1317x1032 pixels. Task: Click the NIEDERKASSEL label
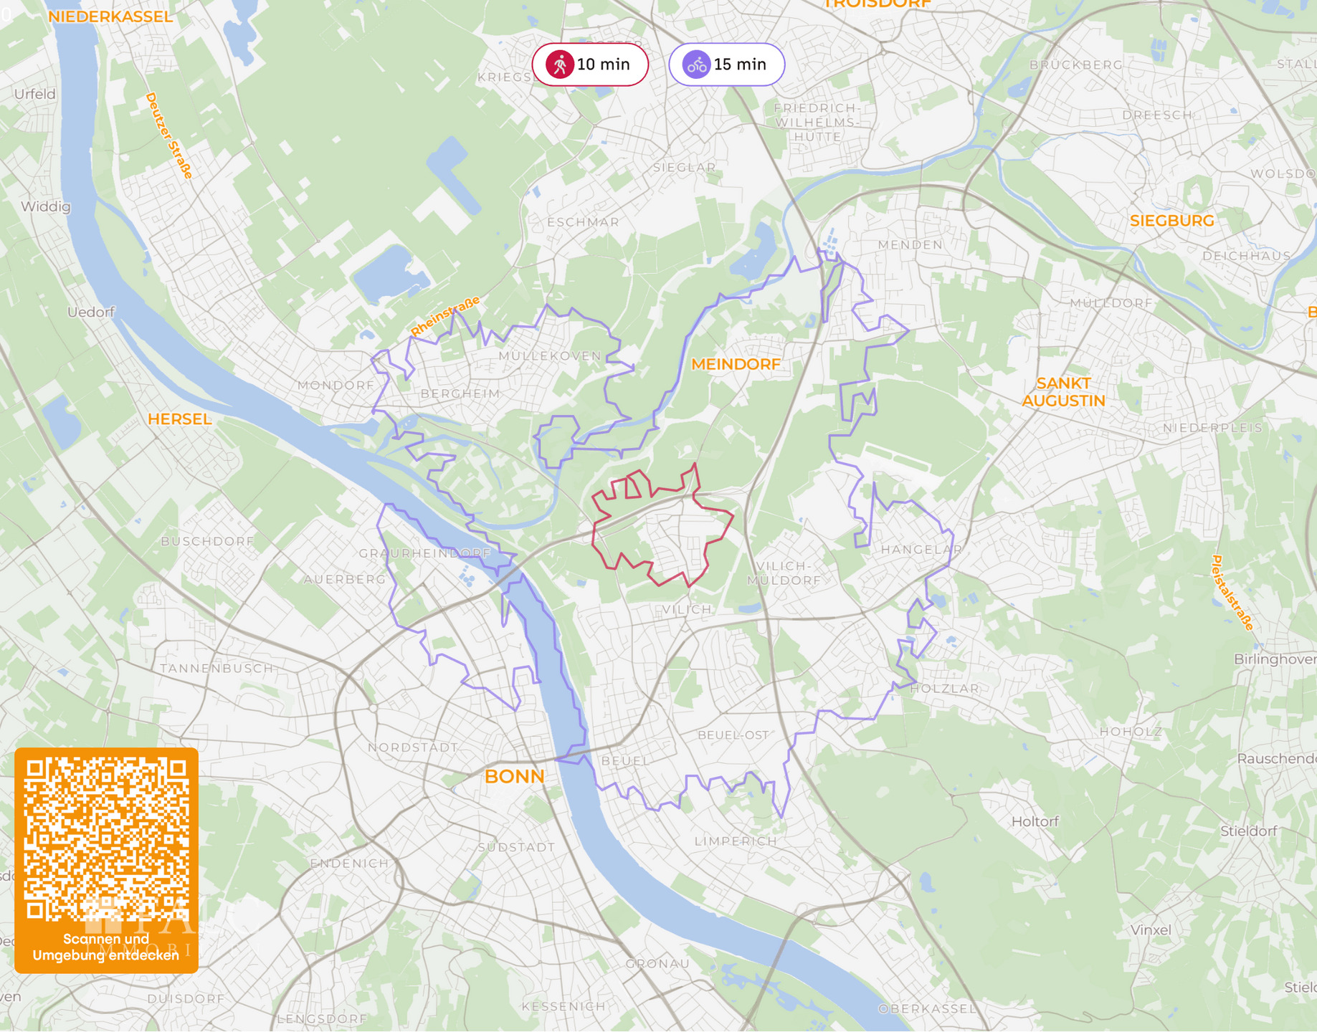(x=110, y=16)
